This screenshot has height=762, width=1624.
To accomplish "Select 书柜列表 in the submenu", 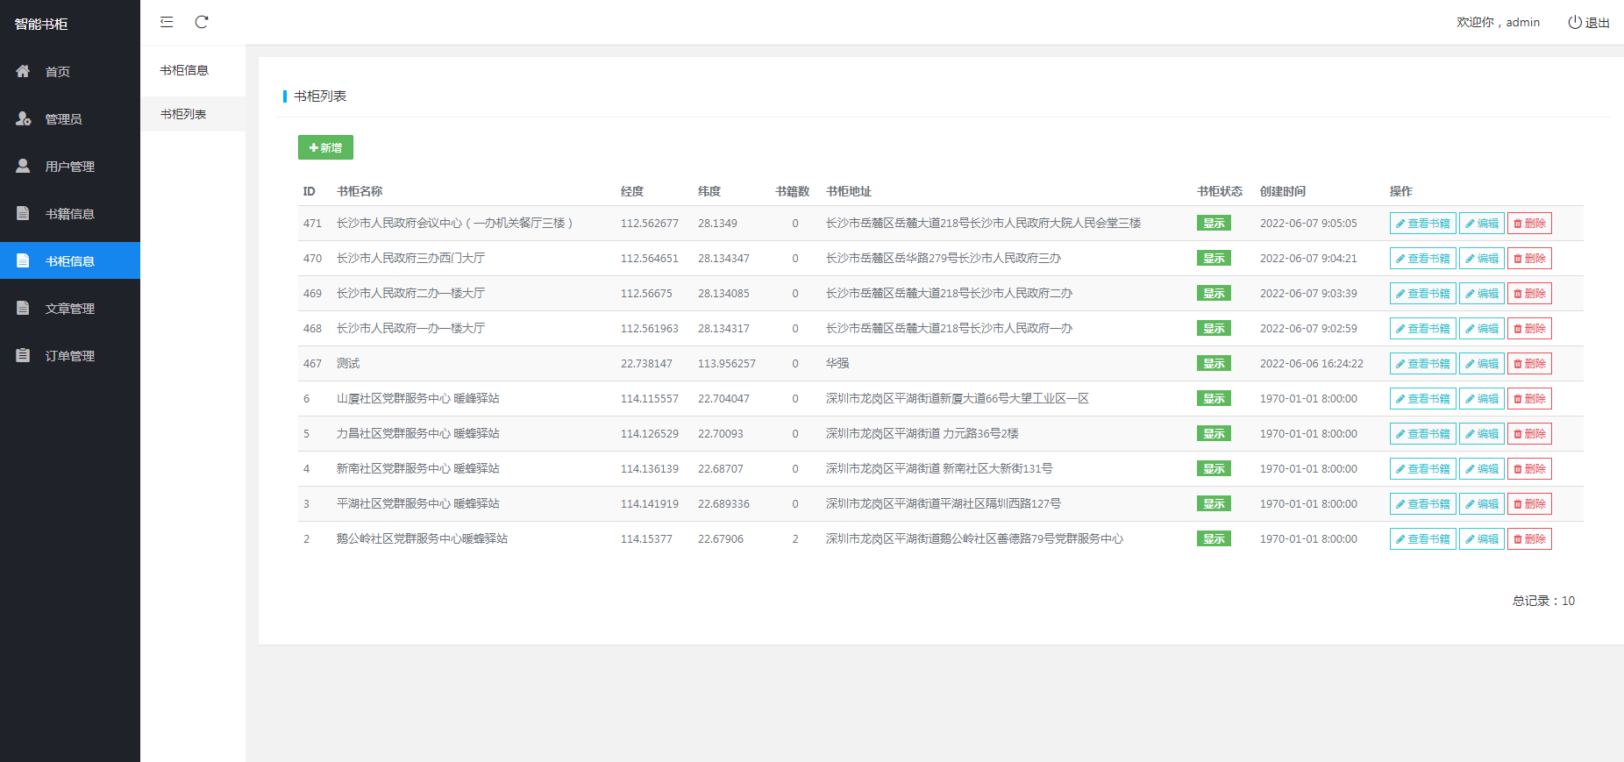I will (183, 114).
